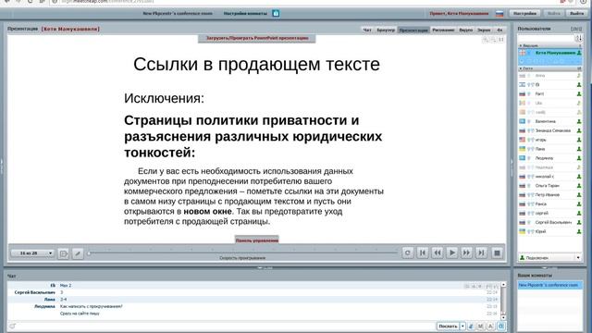Viewport: 592px width, 333px height.
Task: Click the blue info icon next to Настройки комнаты
Action: (x=276, y=14)
